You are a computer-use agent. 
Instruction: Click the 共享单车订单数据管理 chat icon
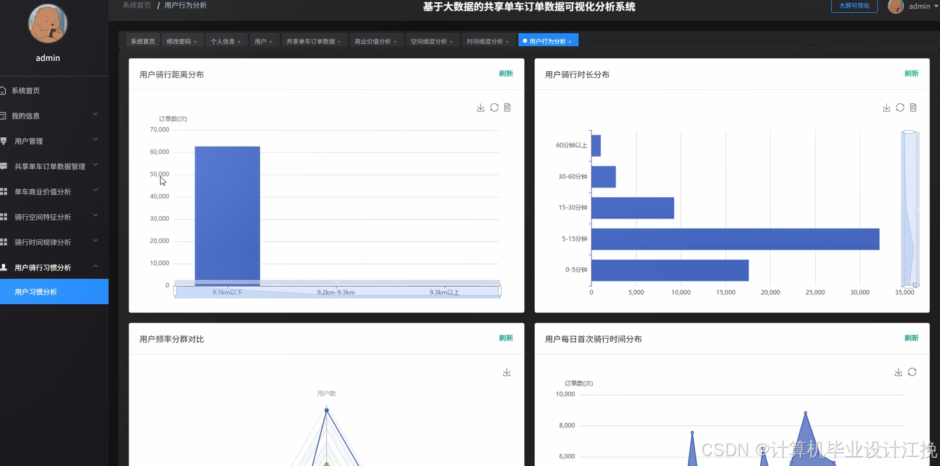[x=4, y=166]
